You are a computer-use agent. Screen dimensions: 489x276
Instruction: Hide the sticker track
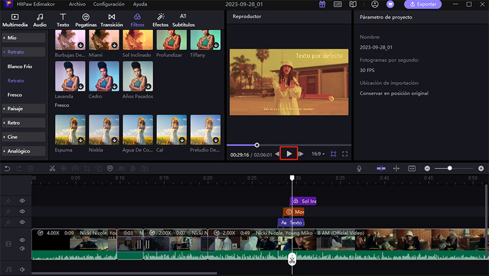22,212
